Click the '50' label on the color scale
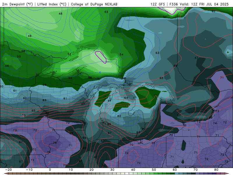The width and height of the screenshot is (233, 175). pyautogui.click(x=154, y=170)
